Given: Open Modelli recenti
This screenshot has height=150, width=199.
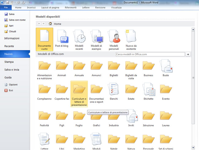Looking at the screenshot, I should [x=79, y=39].
